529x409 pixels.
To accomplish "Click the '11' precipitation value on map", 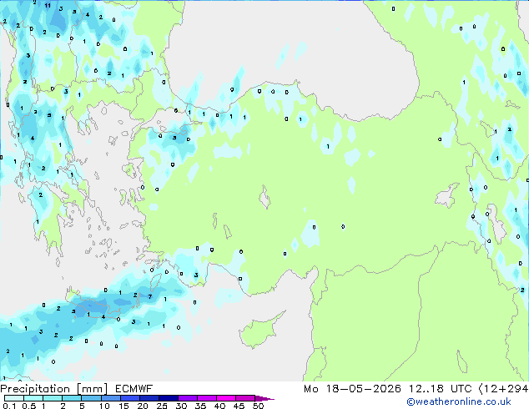I will [x=48, y=5].
